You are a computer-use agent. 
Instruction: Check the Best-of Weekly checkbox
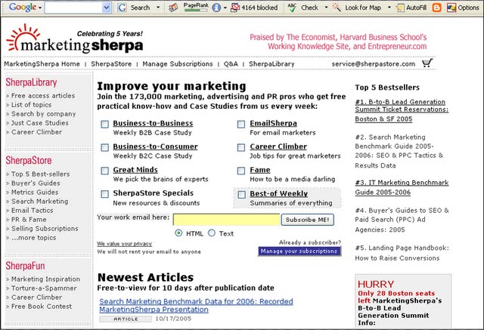pos(242,194)
